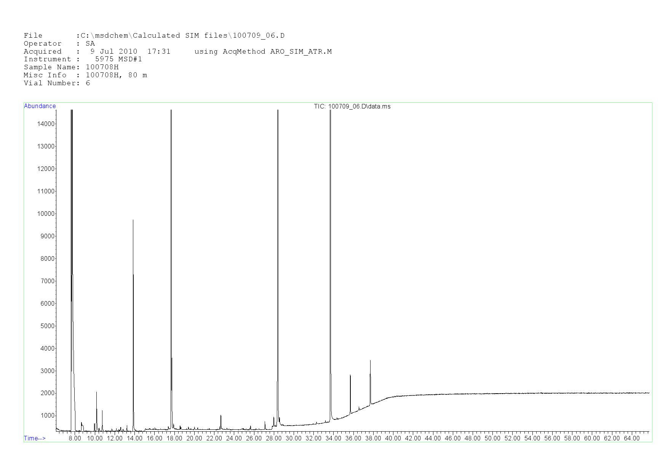Click the Vial Number value 6
The image size is (668, 472).
(x=88, y=83)
